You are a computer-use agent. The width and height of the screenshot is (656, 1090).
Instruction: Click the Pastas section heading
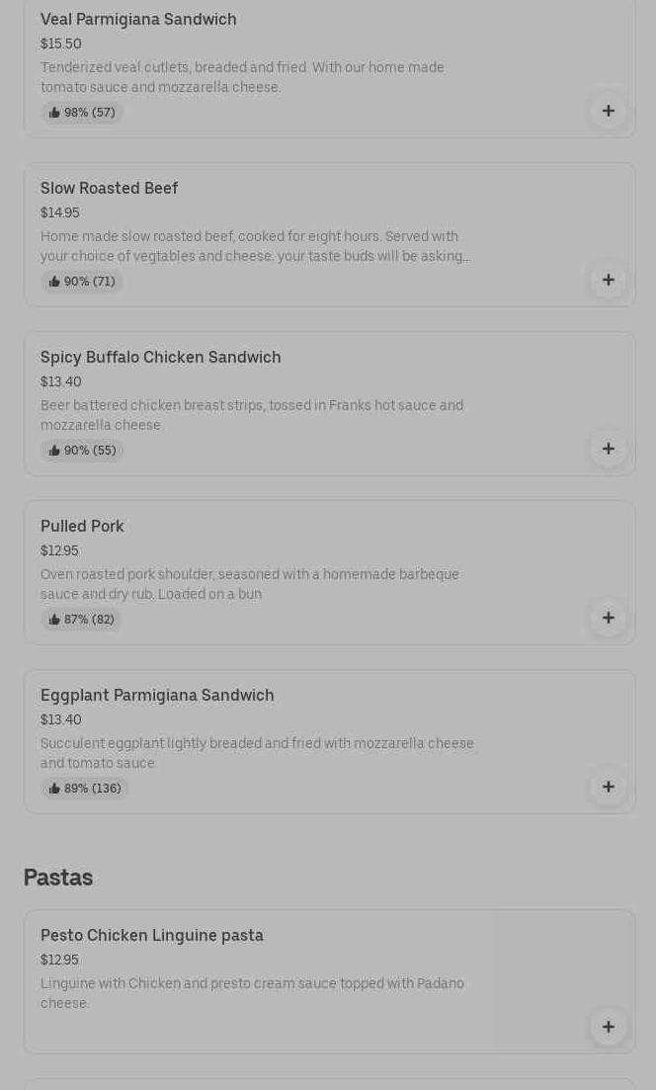click(58, 878)
